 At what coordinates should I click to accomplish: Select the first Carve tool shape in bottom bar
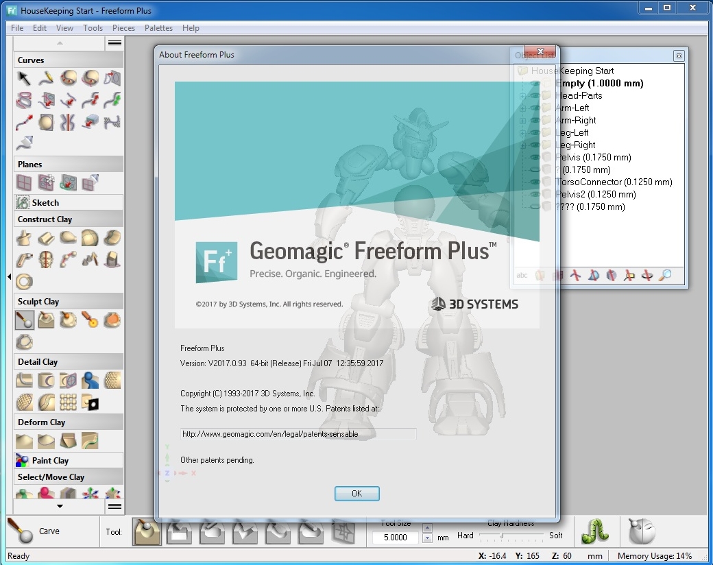(x=147, y=532)
